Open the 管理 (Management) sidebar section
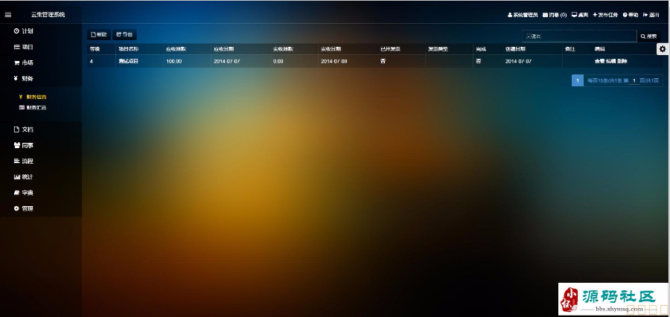The width and height of the screenshot is (670, 317). tap(24, 208)
